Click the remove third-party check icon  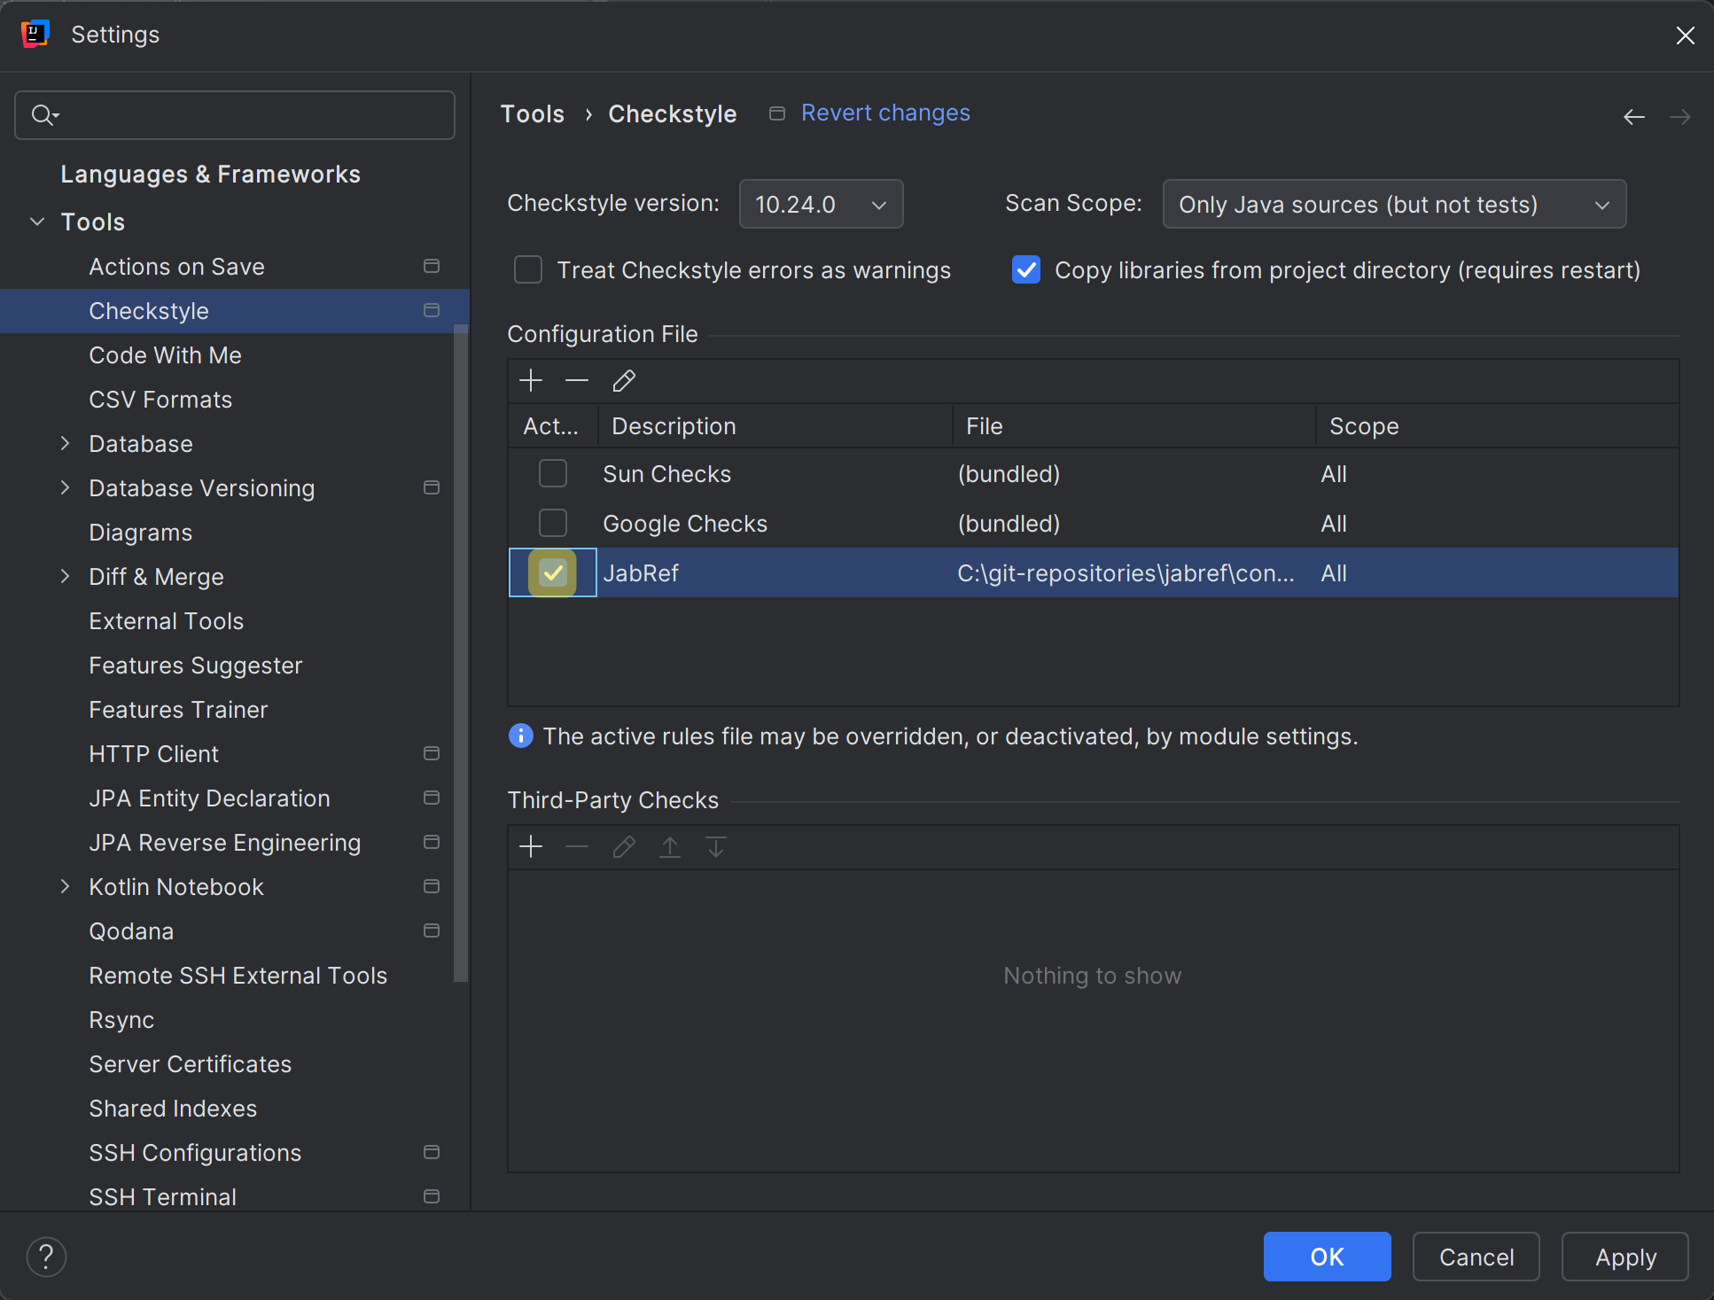click(x=577, y=847)
